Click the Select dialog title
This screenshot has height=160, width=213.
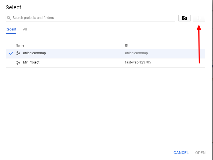point(14,7)
